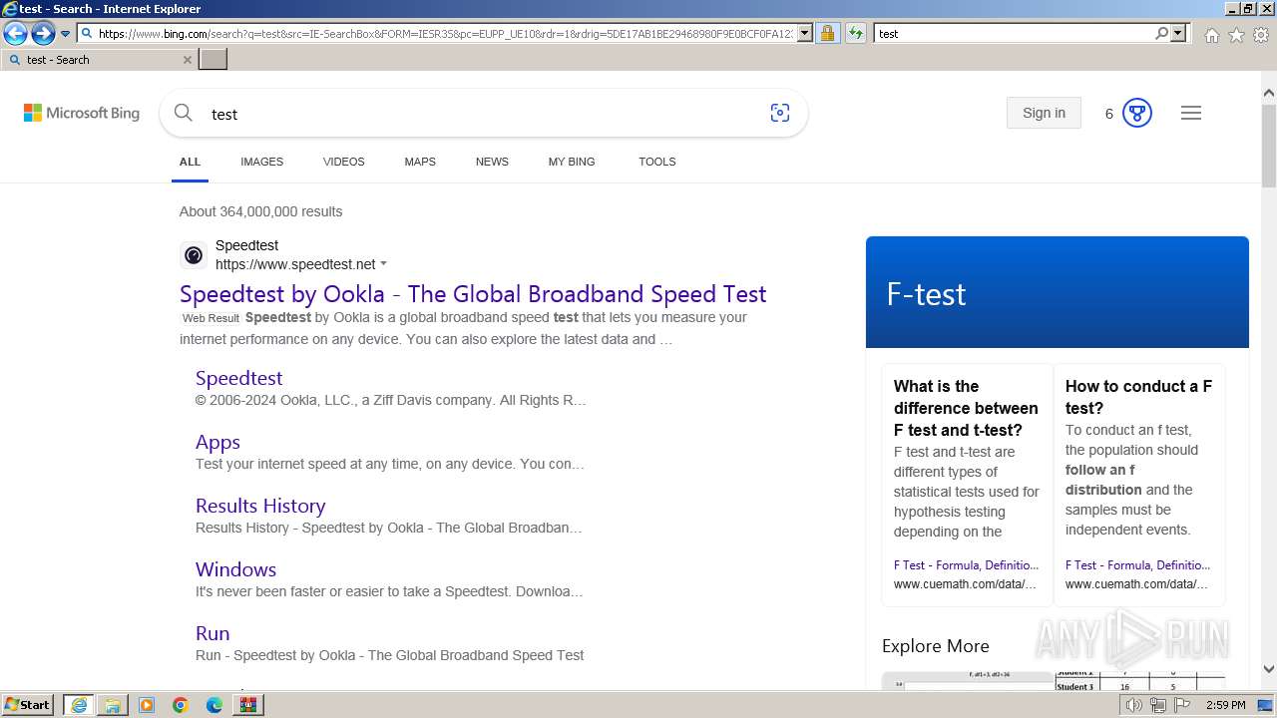Image resolution: width=1277 pixels, height=718 pixels.
Task: Open the search provider dropdown arrow
Action: click(1178, 33)
